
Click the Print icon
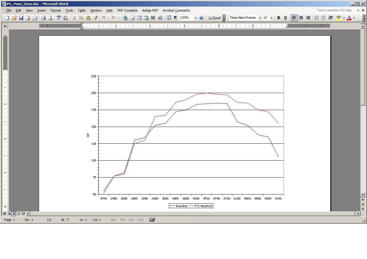click(x=43, y=18)
